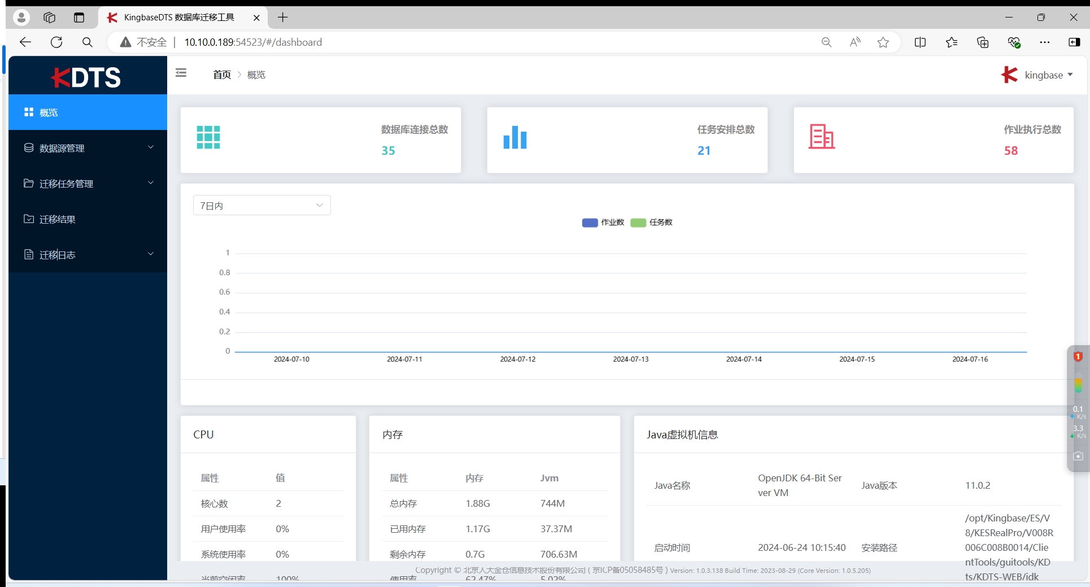Toggle the browser sidebar icon

(x=1074, y=42)
